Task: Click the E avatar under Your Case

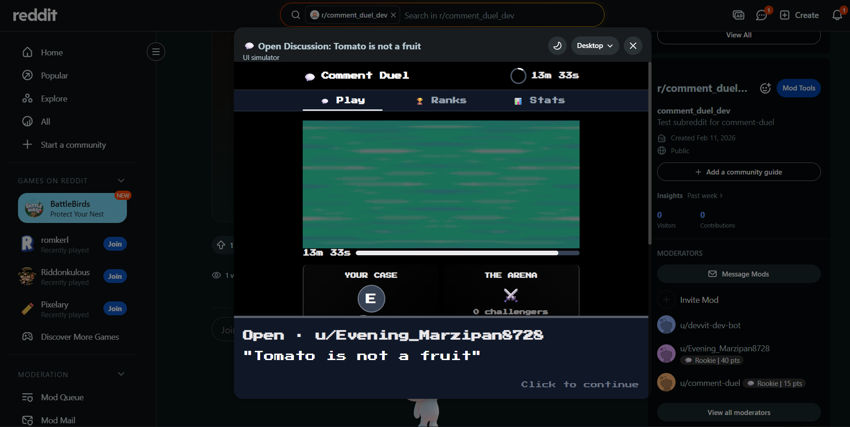Action: pos(371,299)
